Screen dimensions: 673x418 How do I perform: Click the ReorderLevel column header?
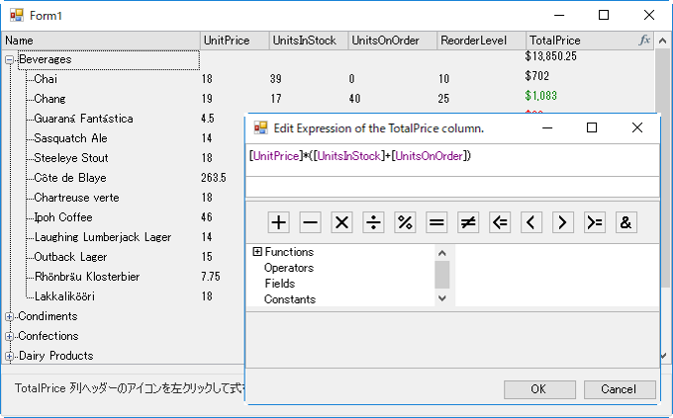point(481,41)
